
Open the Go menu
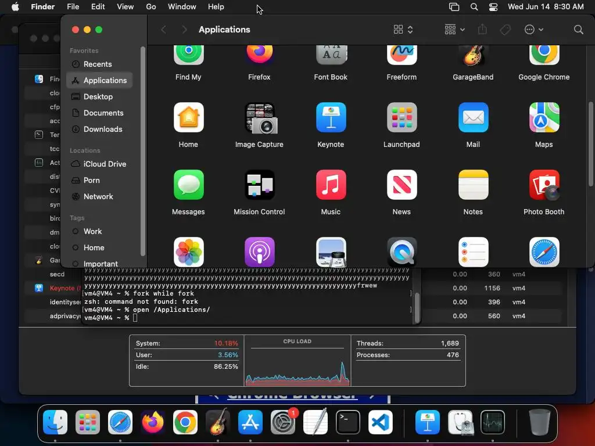pos(151,7)
